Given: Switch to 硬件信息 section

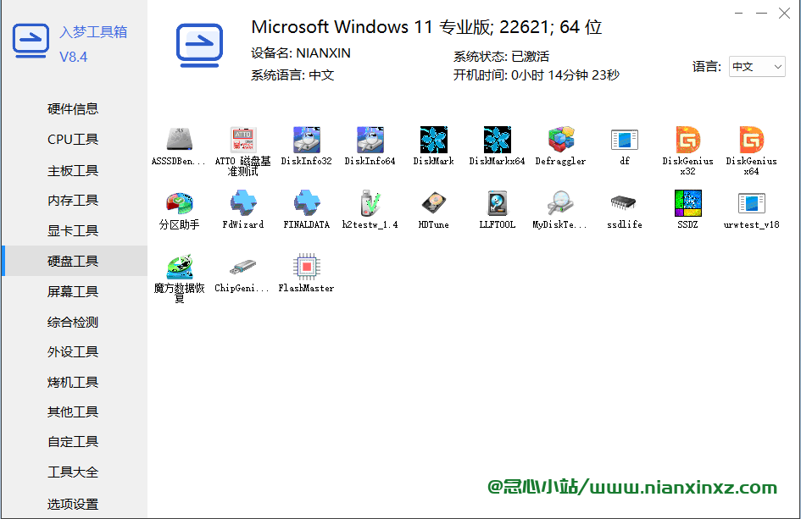Looking at the screenshot, I should coord(73,108).
